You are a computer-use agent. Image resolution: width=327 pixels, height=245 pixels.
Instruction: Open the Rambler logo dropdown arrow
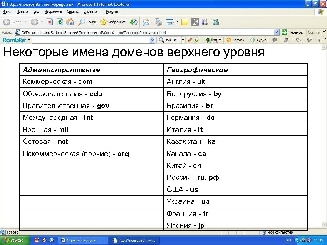tap(29, 40)
